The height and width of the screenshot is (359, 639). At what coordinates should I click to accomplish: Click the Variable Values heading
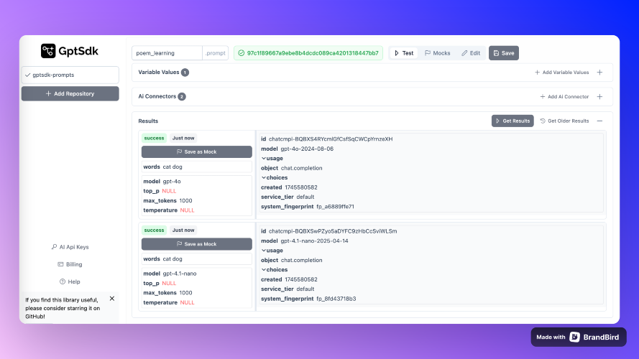coord(159,72)
